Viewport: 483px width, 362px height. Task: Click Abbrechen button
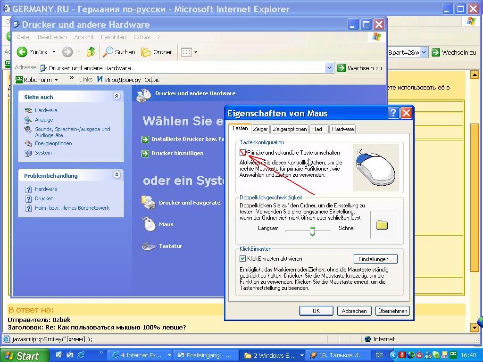click(354, 311)
